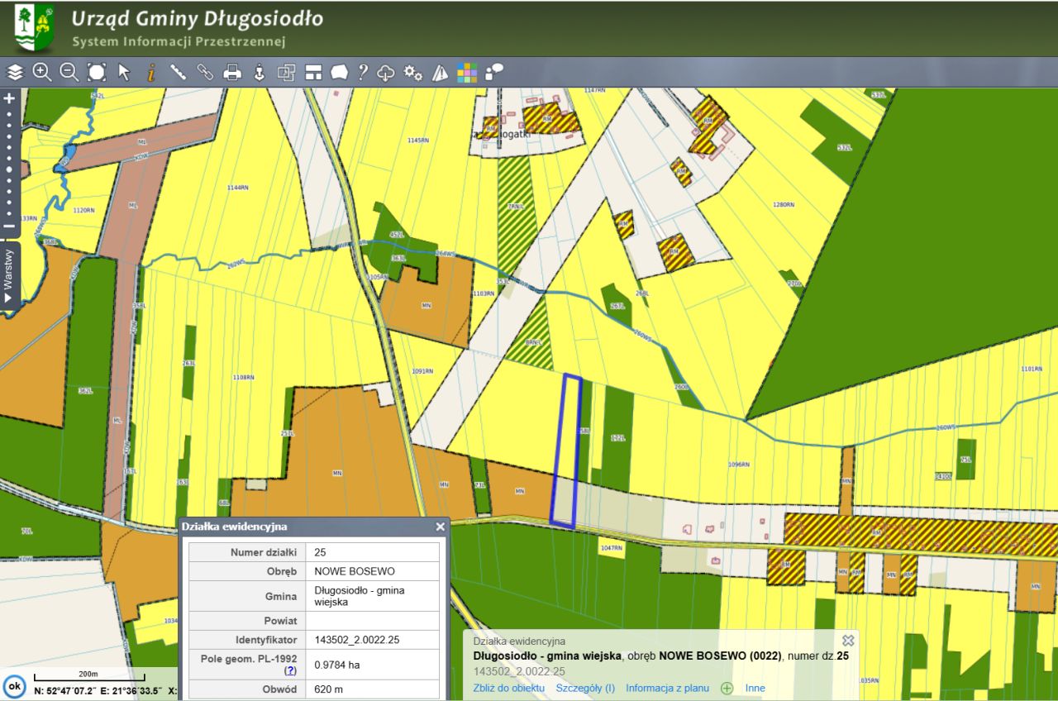Open the layers stack tool
The height and width of the screenshot is (701, 1058).
click(15, 73)
